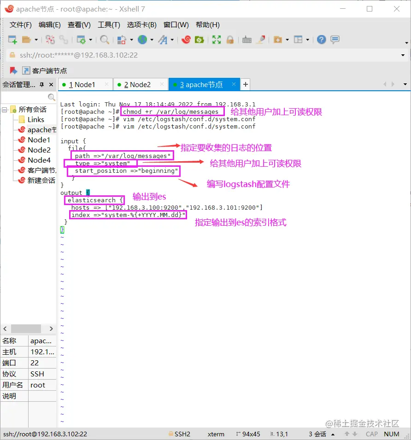This screenshot has width=411, height=440.
Task: Open dropdown next to Font icon
Action: coord(172,40)
